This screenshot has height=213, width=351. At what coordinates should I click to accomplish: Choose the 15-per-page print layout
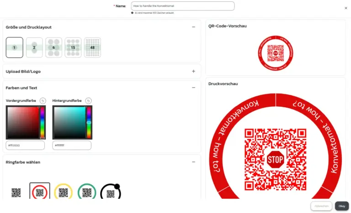(73, 47)
